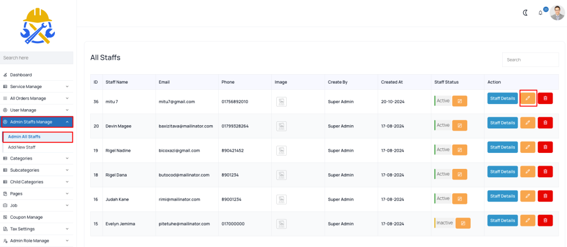Delete staff Evelyn Jemima with trash icon

[x=545, y=220]
